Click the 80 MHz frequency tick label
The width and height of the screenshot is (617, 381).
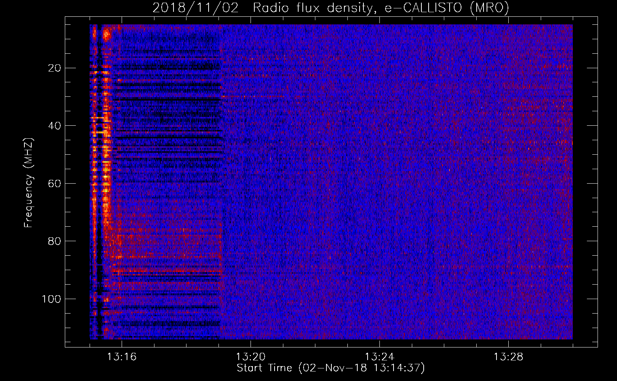click(x=55, y=241)
